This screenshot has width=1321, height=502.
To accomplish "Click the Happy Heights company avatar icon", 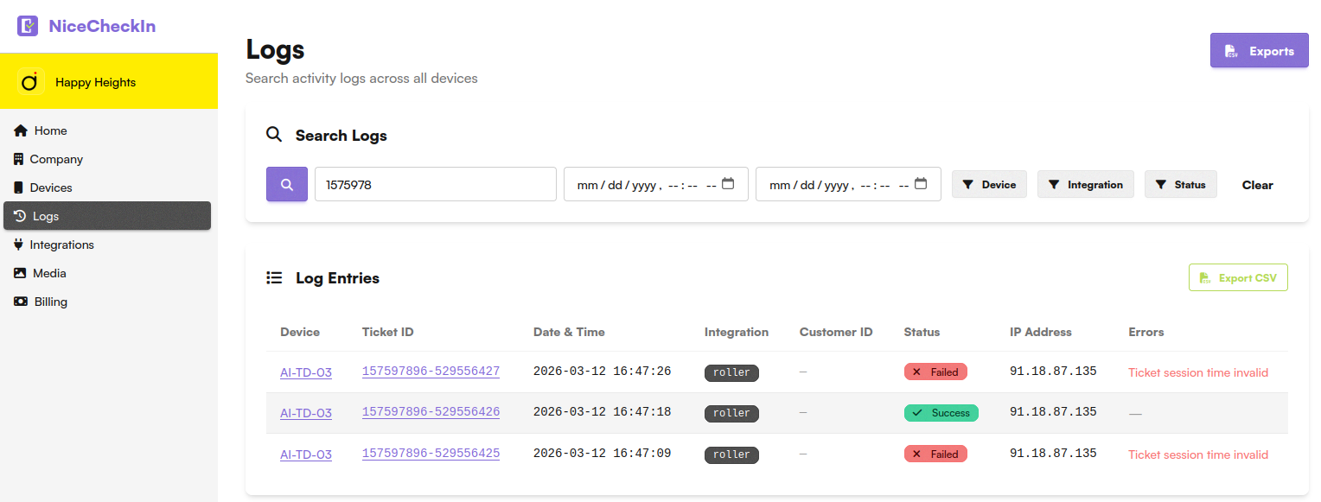I will [x=30, y=82].
